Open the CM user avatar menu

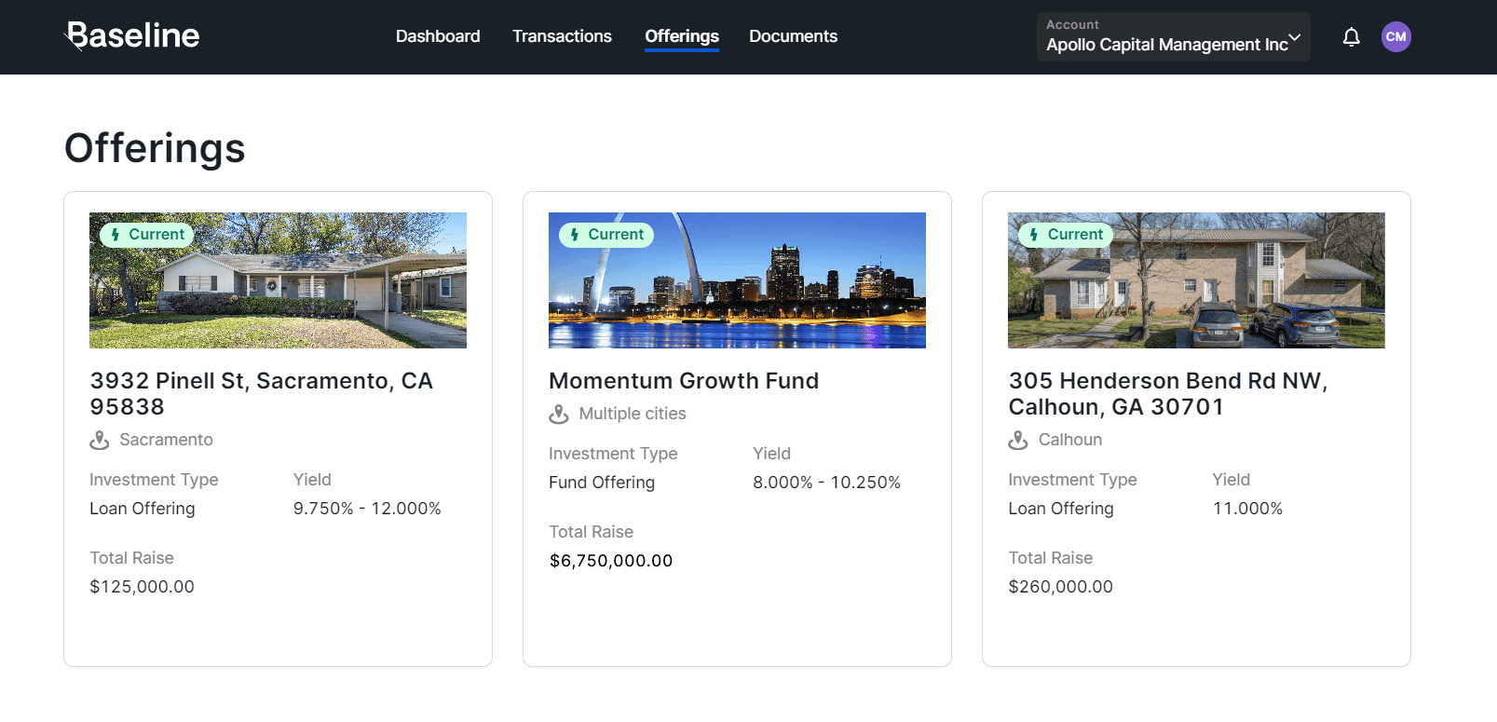click(x=1395, y=37)
